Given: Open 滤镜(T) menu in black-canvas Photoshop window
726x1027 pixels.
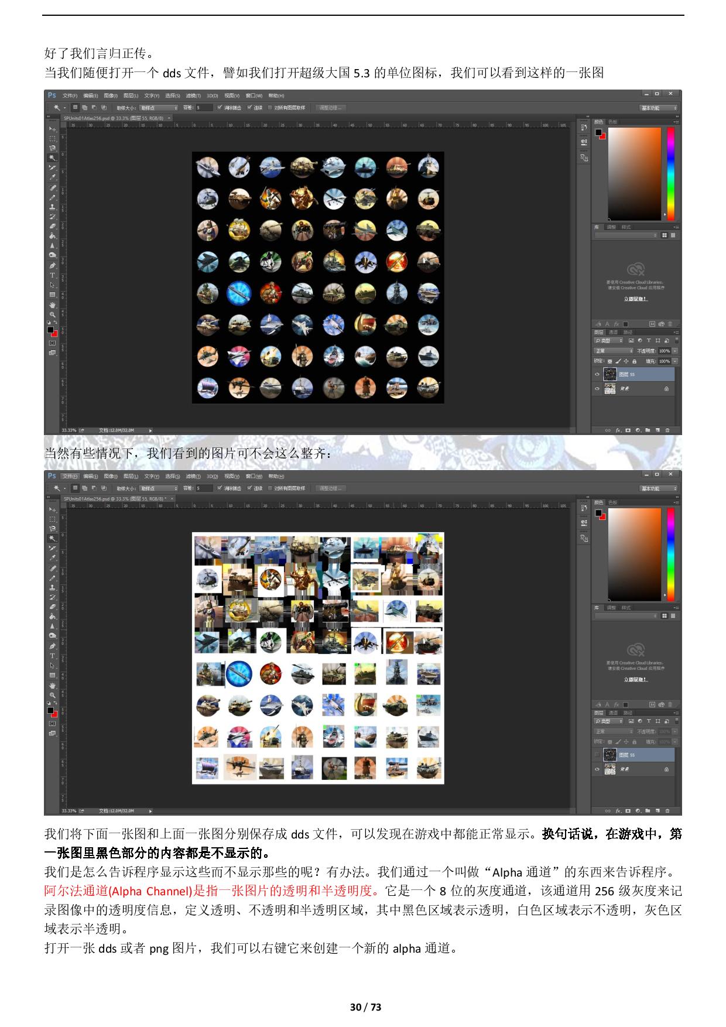Looking at the screenshot, I should click(x=193, y=95).
